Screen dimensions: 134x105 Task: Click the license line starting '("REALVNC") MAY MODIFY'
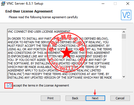(58, 74)
